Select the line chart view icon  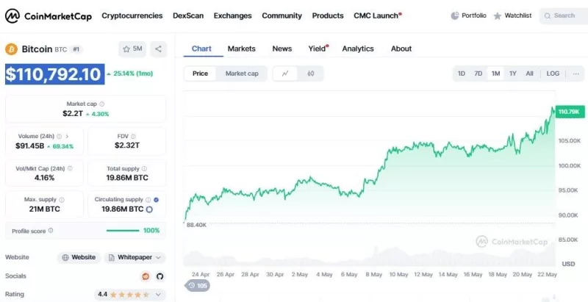(285, 73)
